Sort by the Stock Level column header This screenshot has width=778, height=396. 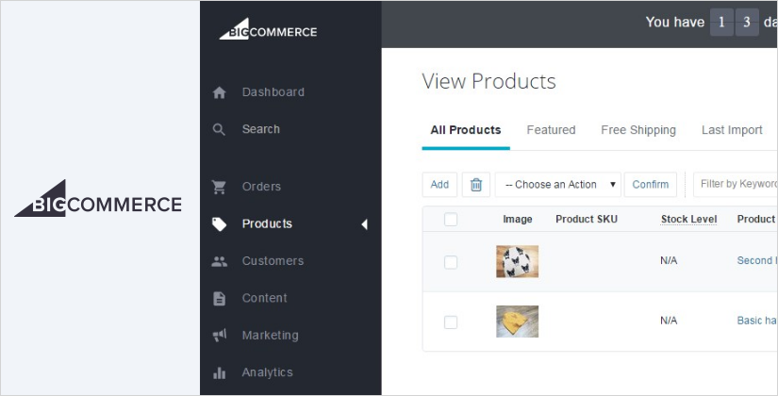688,220
